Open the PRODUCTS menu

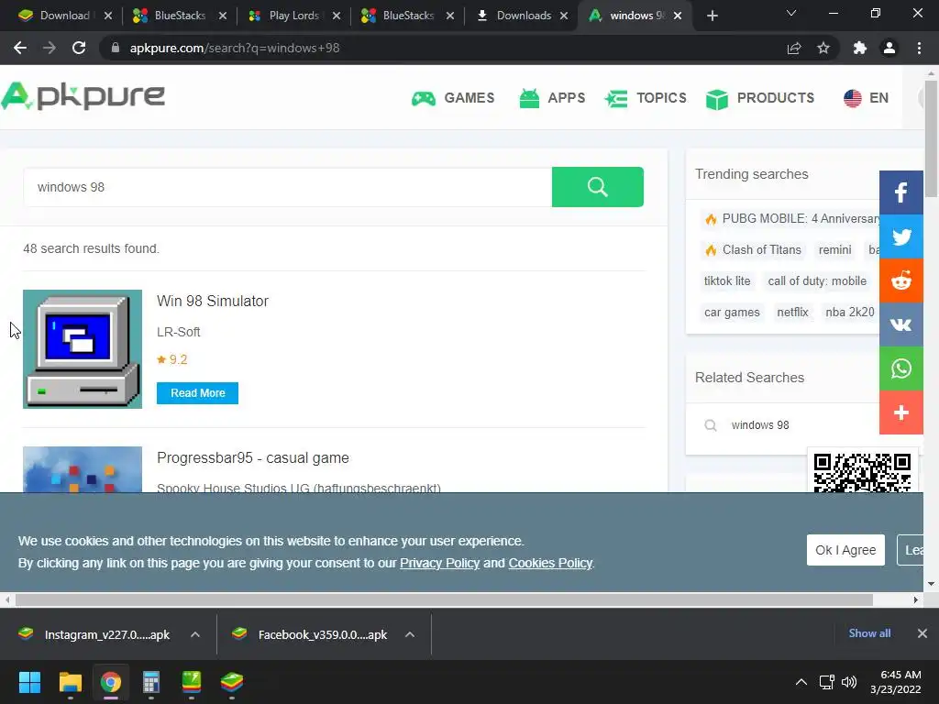click(x=760, y=97)
